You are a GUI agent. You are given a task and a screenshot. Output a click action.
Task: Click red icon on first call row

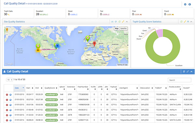pyautogui.click(x=7, y=95)
